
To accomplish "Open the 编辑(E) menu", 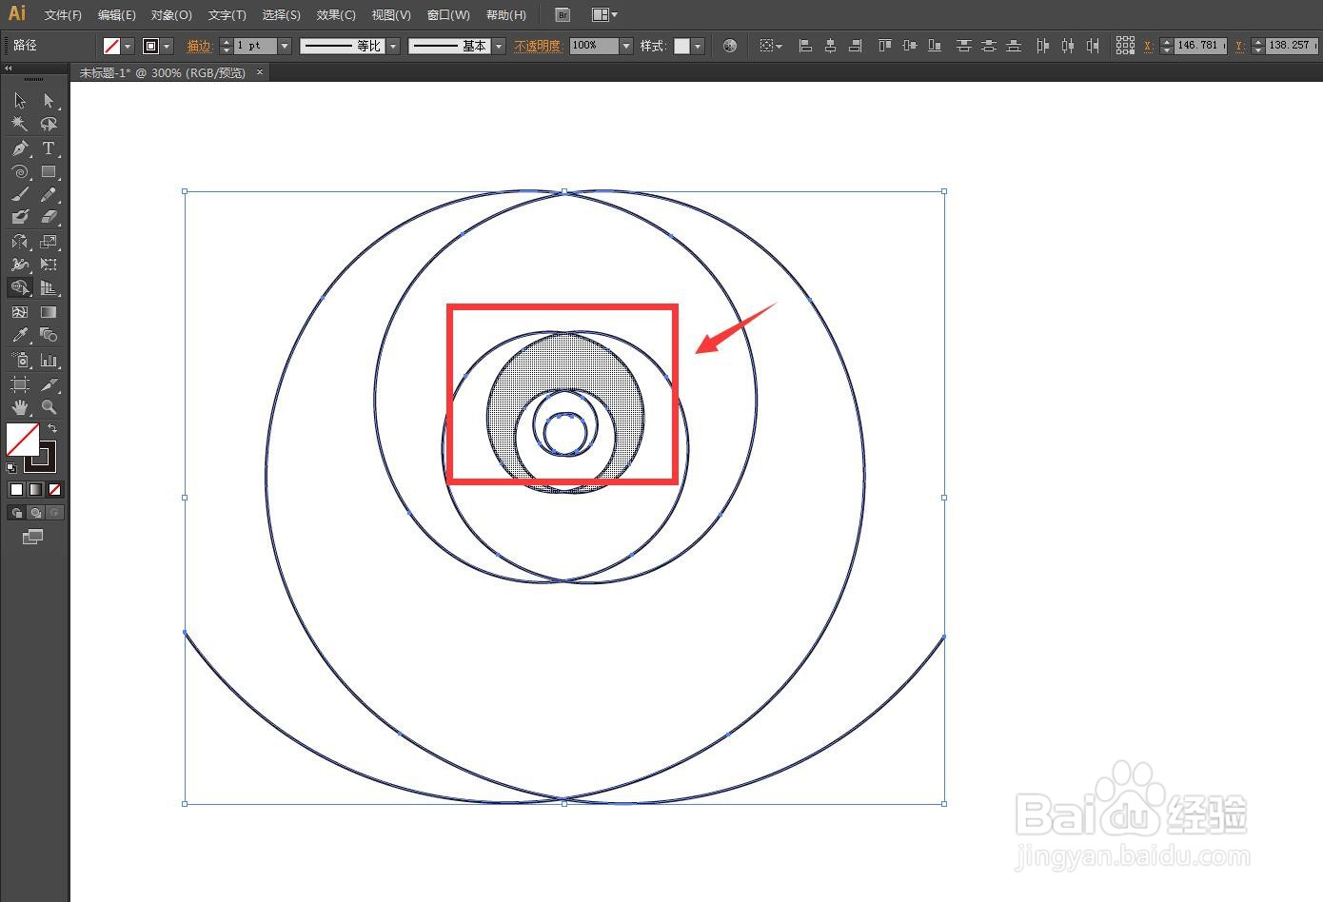I will pos(117,15).
